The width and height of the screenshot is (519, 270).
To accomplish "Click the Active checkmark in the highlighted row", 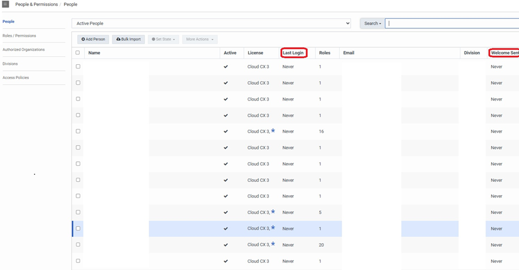I will point(226,229).
